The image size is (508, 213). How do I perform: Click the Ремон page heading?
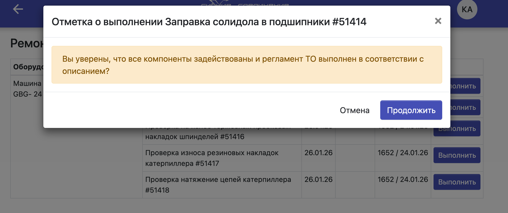(27, 43)
